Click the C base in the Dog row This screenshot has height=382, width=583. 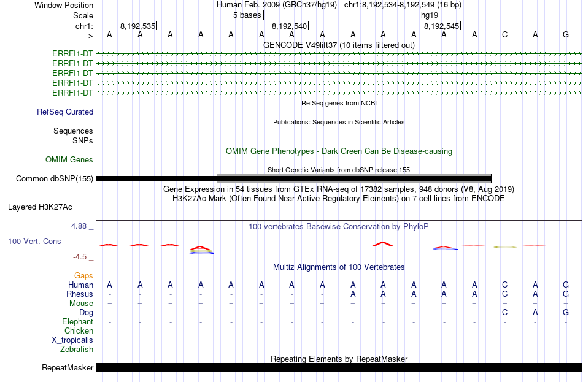coord(504,313)
